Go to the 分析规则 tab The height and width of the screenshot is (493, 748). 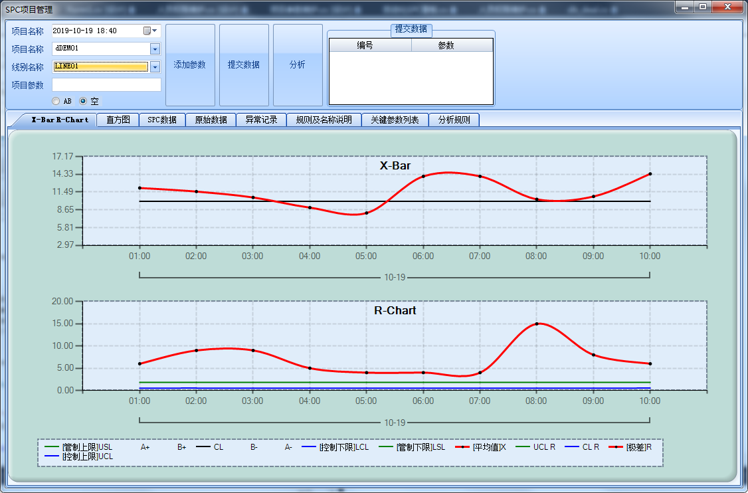(454, 120)
